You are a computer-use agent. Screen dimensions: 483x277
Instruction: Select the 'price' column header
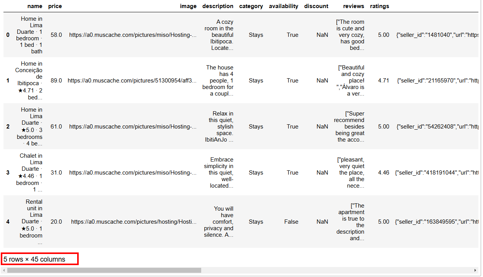pos(55,6)
